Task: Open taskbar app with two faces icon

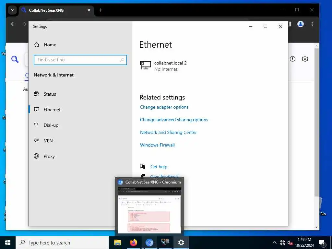Action: (x=165, y=243)
